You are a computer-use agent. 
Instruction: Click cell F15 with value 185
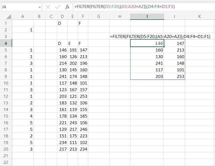83,116
